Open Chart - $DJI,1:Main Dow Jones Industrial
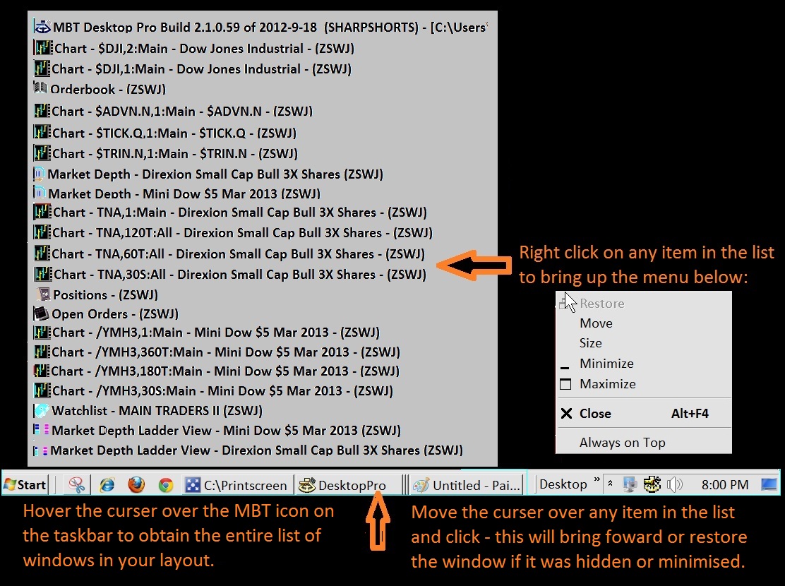 tap(192, 68)
